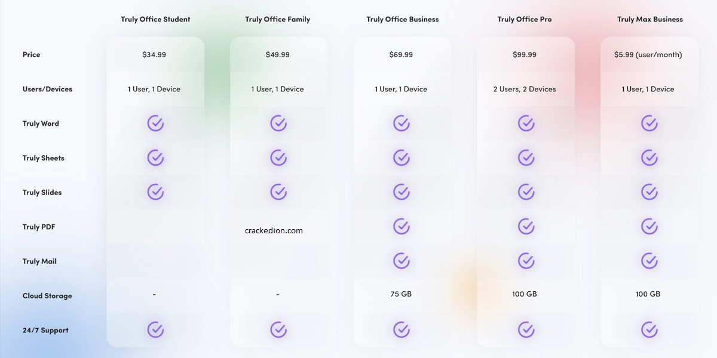Click the Truly Sheets checkmark for Family plan
The height and width of the screenshot is (358, 717).
tap(278, 158)
